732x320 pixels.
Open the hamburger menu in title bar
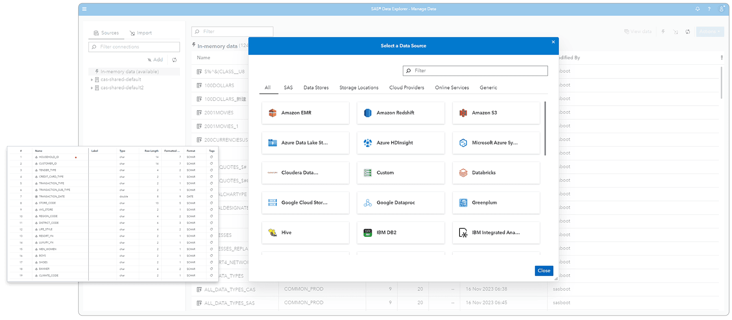[84, 9]
